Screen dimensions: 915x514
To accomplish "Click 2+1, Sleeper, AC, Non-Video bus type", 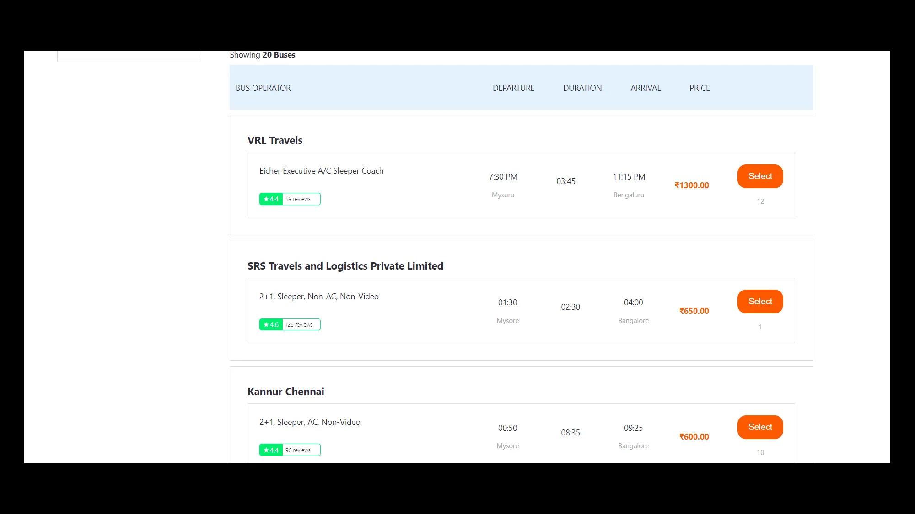I will tap(310, 422).
